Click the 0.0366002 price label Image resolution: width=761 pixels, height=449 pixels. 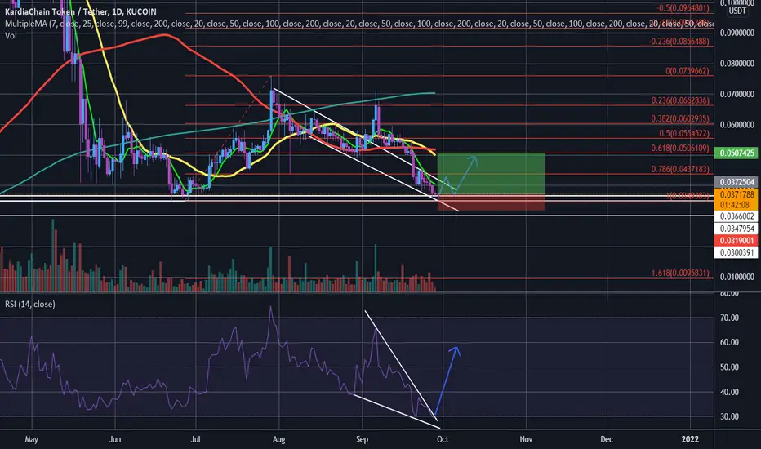tap(737, 216)
